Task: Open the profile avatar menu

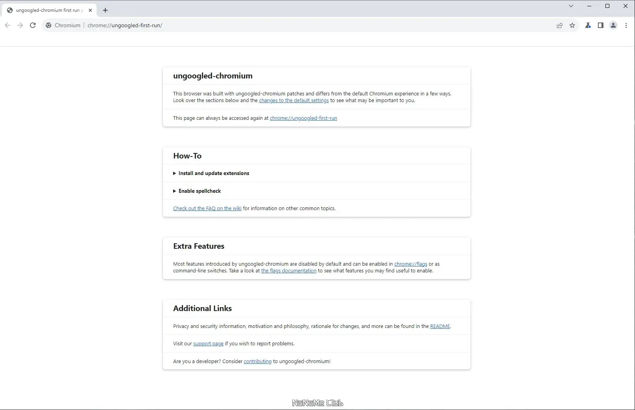Action: coord(613,25)
